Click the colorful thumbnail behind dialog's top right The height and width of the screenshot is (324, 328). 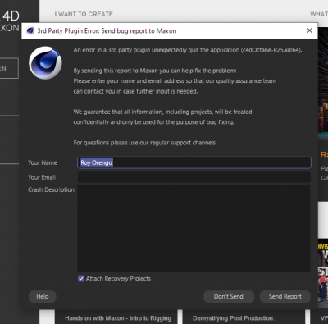(323, 82)
